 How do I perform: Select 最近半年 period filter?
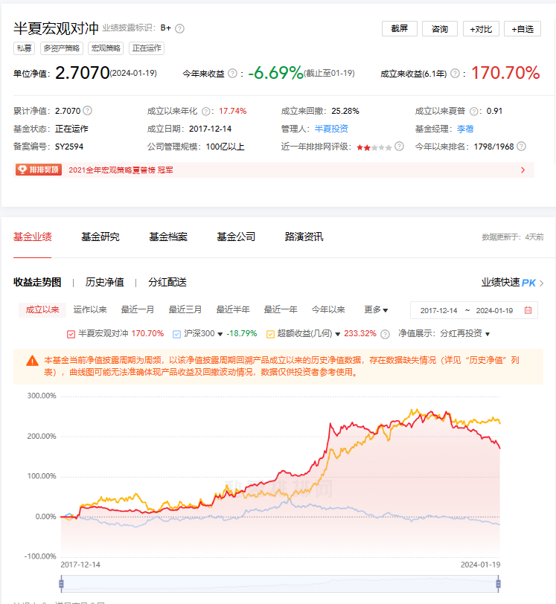(x=233, y=309)
